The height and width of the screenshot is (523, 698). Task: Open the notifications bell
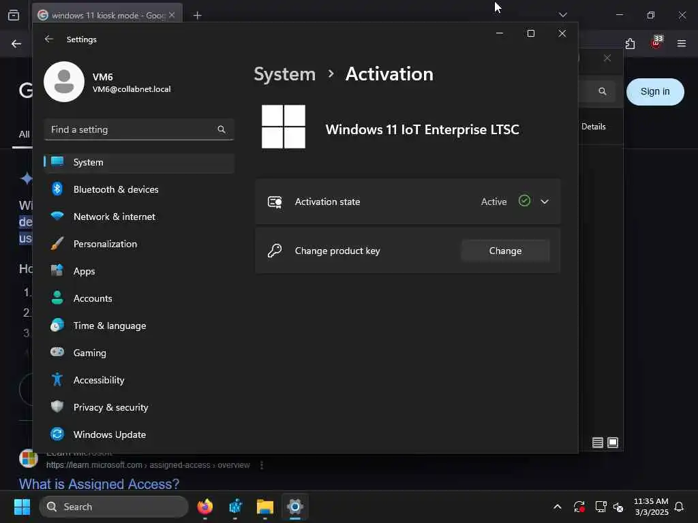pos(680,507)
